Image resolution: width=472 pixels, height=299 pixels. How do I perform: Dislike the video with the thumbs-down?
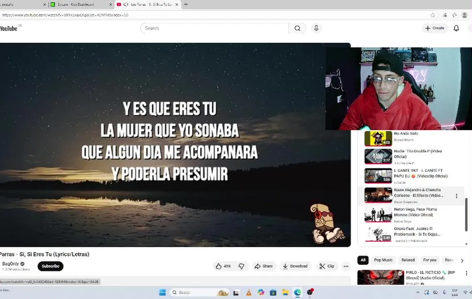pyautogui.click(x=242, y=266)
